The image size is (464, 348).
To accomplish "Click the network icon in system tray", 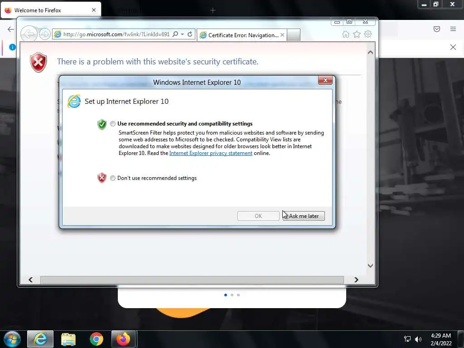I will point(407,339).
